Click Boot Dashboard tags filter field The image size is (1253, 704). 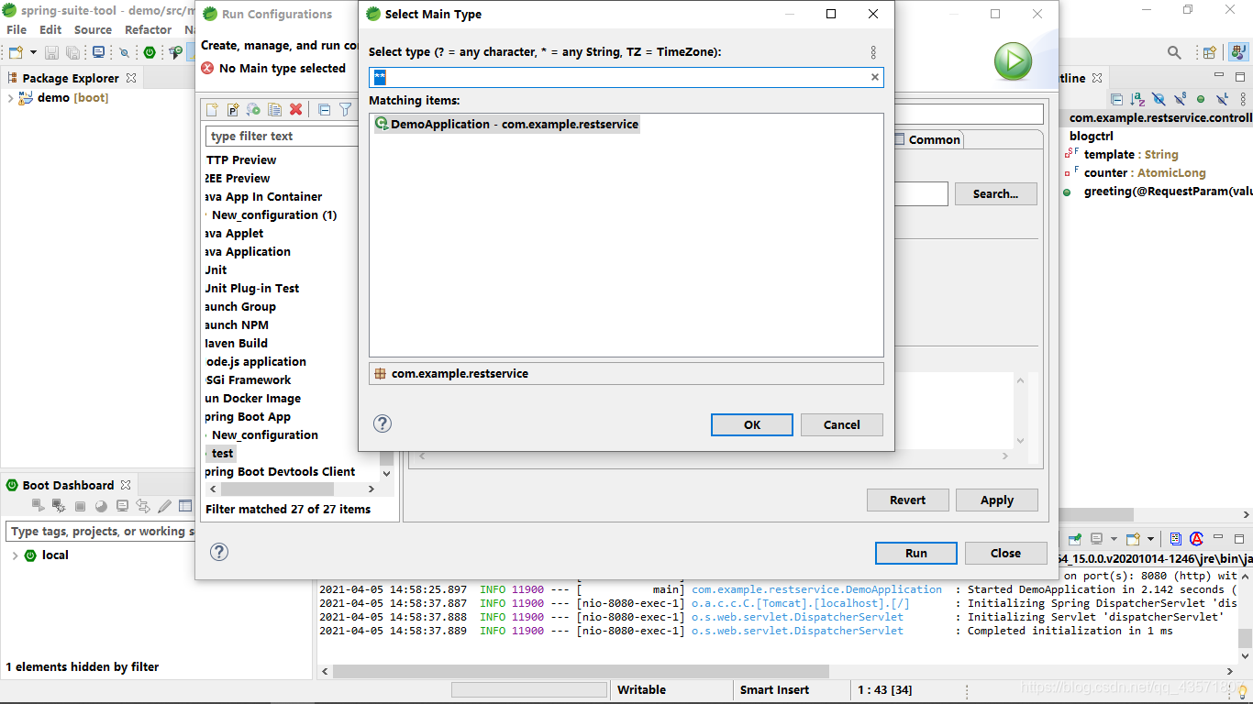click(99, 532)
